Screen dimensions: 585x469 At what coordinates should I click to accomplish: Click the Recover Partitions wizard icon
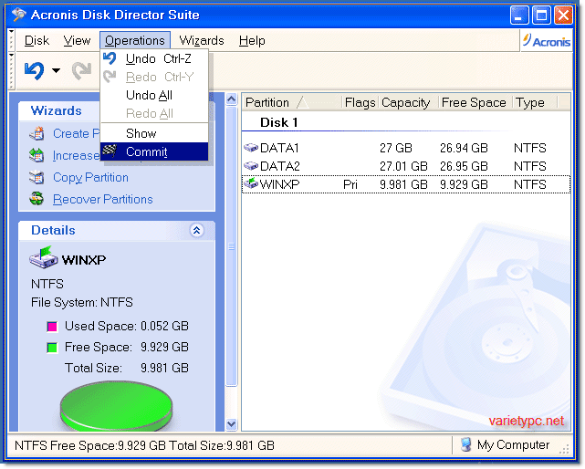pyautogui.click(x=37, y=199)
